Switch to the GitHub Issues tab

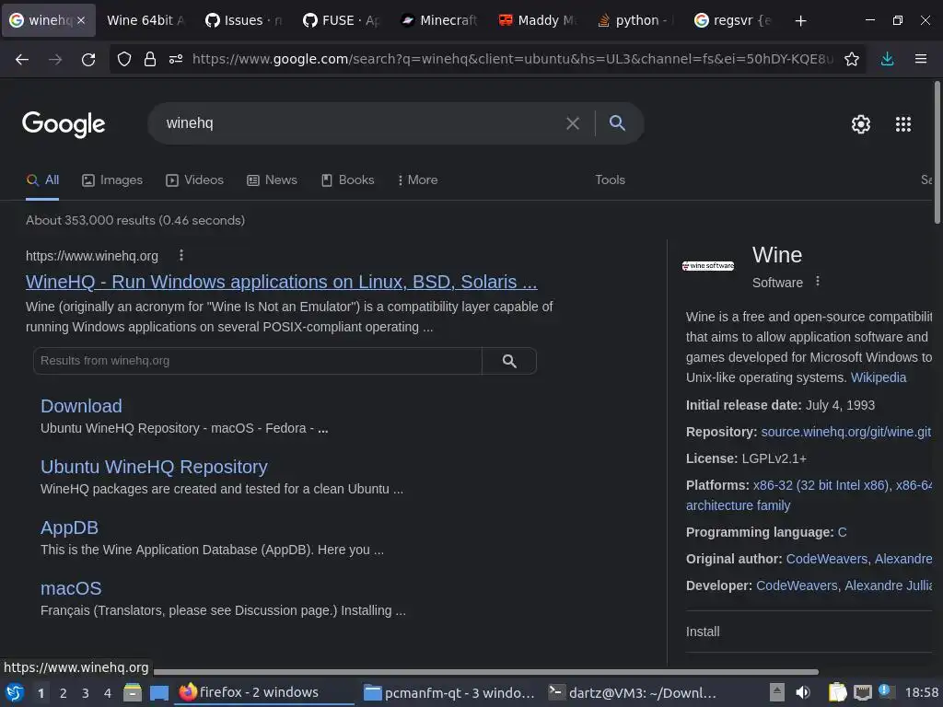pos(243,20)
